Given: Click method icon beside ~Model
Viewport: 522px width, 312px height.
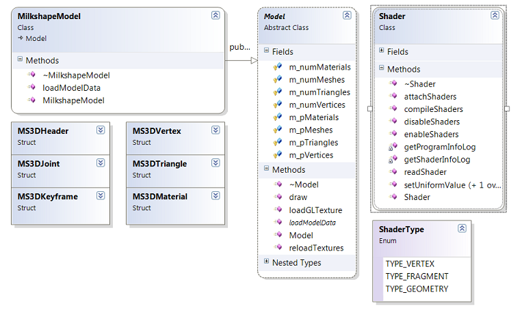Looking at the screenshot, I should (278, 184).
